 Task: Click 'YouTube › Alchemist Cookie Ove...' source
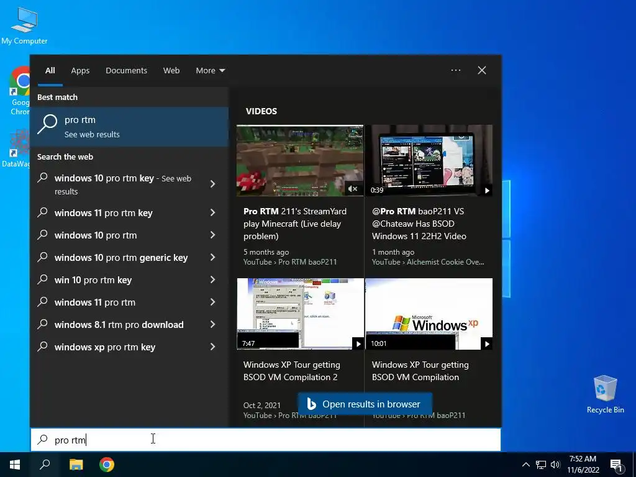click(428, 262)
